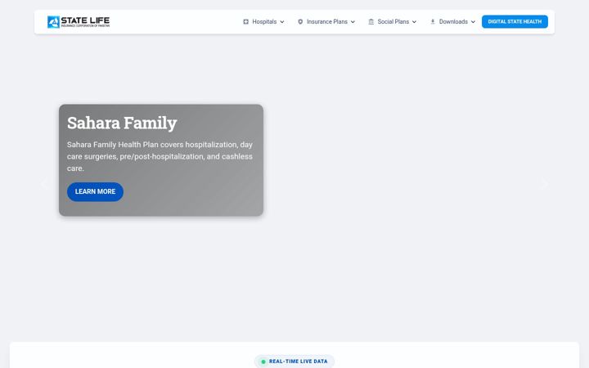The width and height of the screenshot is (589, 368).
Task: Expand the Hospitals dropdown chevron
Action: pyautogui.click(x=282, y=22)
